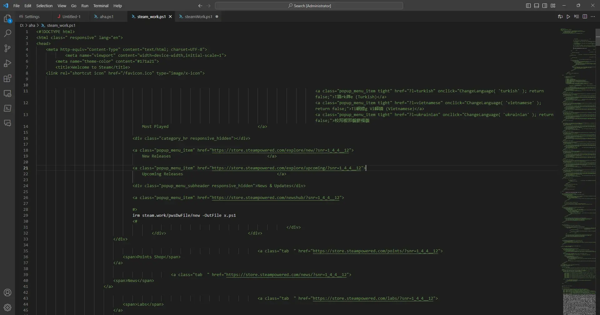This screenshot has height=315, width=600.
Task: Open the Customize Layout button
Action: (553, 6)
